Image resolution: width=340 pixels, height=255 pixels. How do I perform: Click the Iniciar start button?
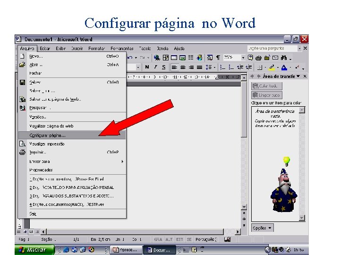(34, 250)
